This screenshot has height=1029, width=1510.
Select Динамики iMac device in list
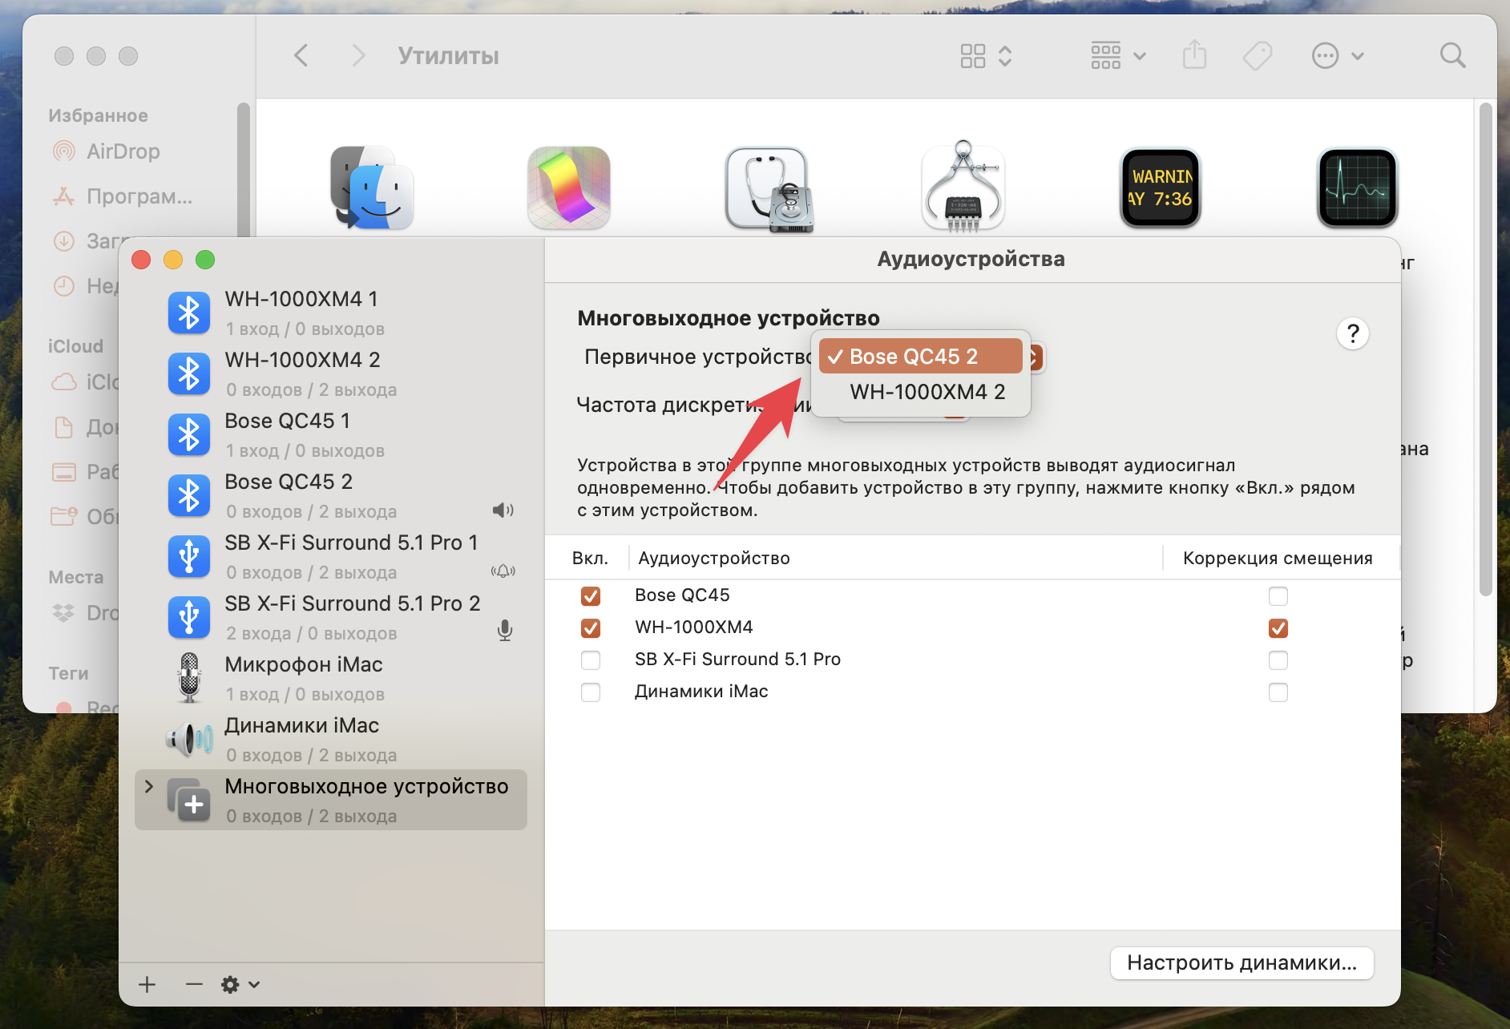coord(331,739)
